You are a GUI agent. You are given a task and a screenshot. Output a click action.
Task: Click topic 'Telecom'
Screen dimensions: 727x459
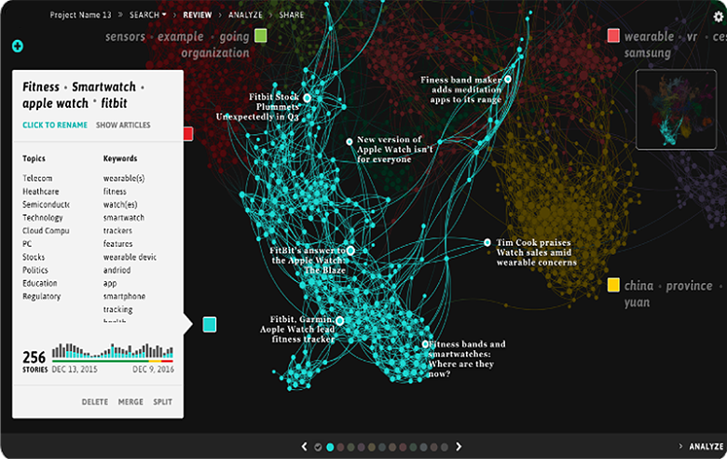pyautogui.click(x=37, y=179)
